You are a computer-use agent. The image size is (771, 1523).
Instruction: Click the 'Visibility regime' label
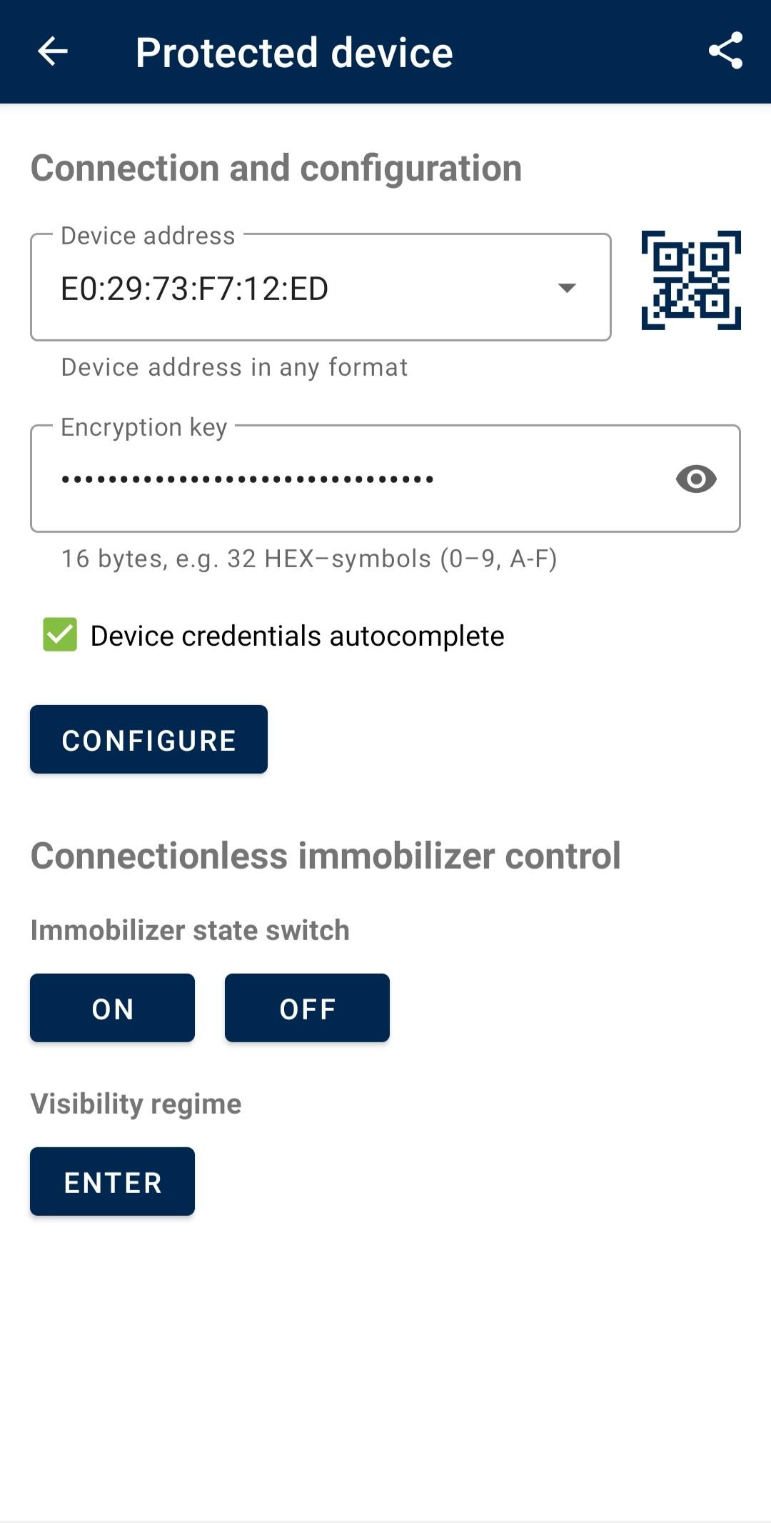tap(136, 1104)
